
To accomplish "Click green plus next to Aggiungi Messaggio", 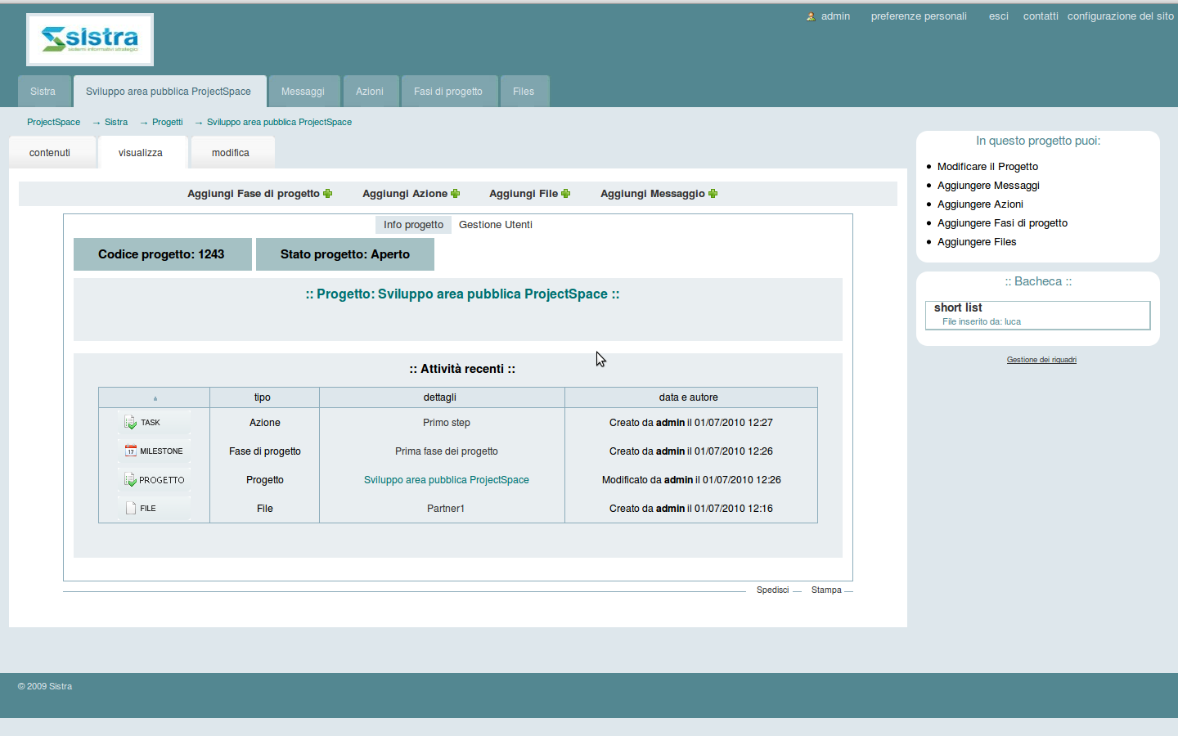I will point(713,194).
